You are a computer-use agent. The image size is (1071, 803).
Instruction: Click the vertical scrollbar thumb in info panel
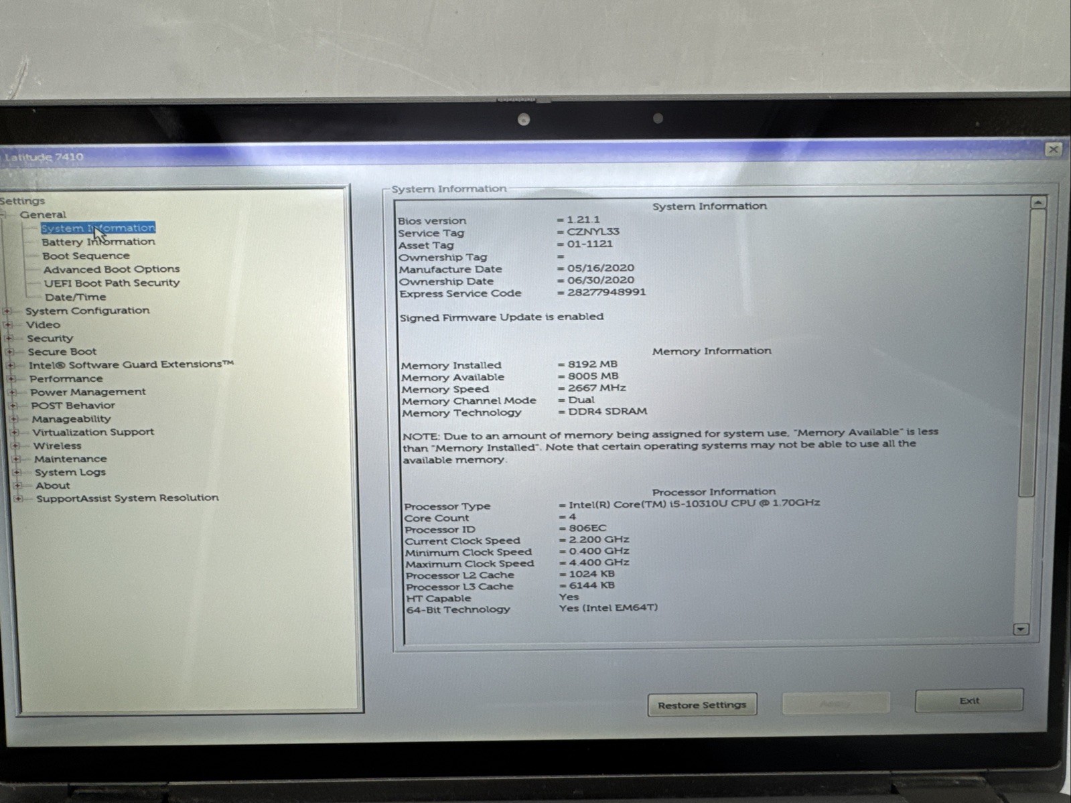pyautogui.click(x=1031, y=353)
